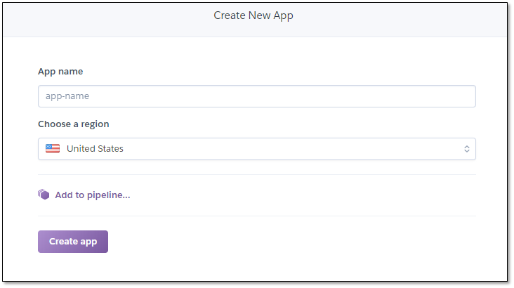This screenshot has height=288, width=514.
Task: Select the United States region text
Action: click(95, 149)
